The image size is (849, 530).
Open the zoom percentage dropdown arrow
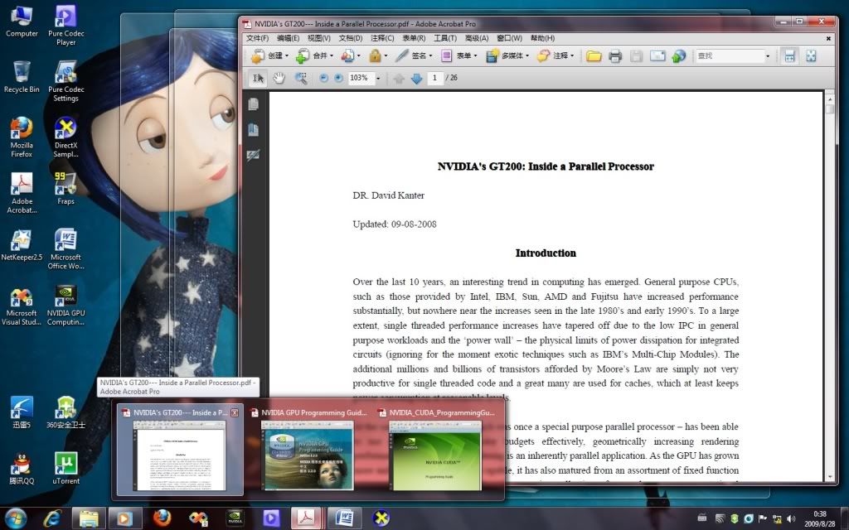[378, 78]
